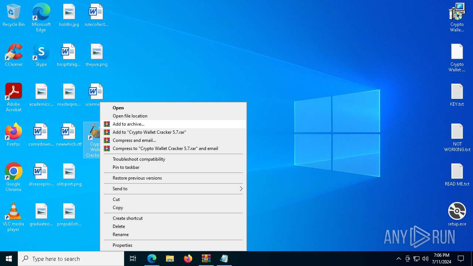Open WinRAR from the taskbar

(x=206, y=259)
